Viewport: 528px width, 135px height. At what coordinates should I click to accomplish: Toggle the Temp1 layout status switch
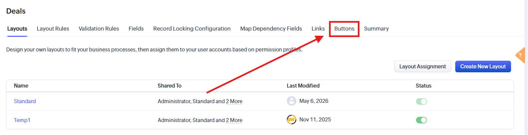(421, 120)
